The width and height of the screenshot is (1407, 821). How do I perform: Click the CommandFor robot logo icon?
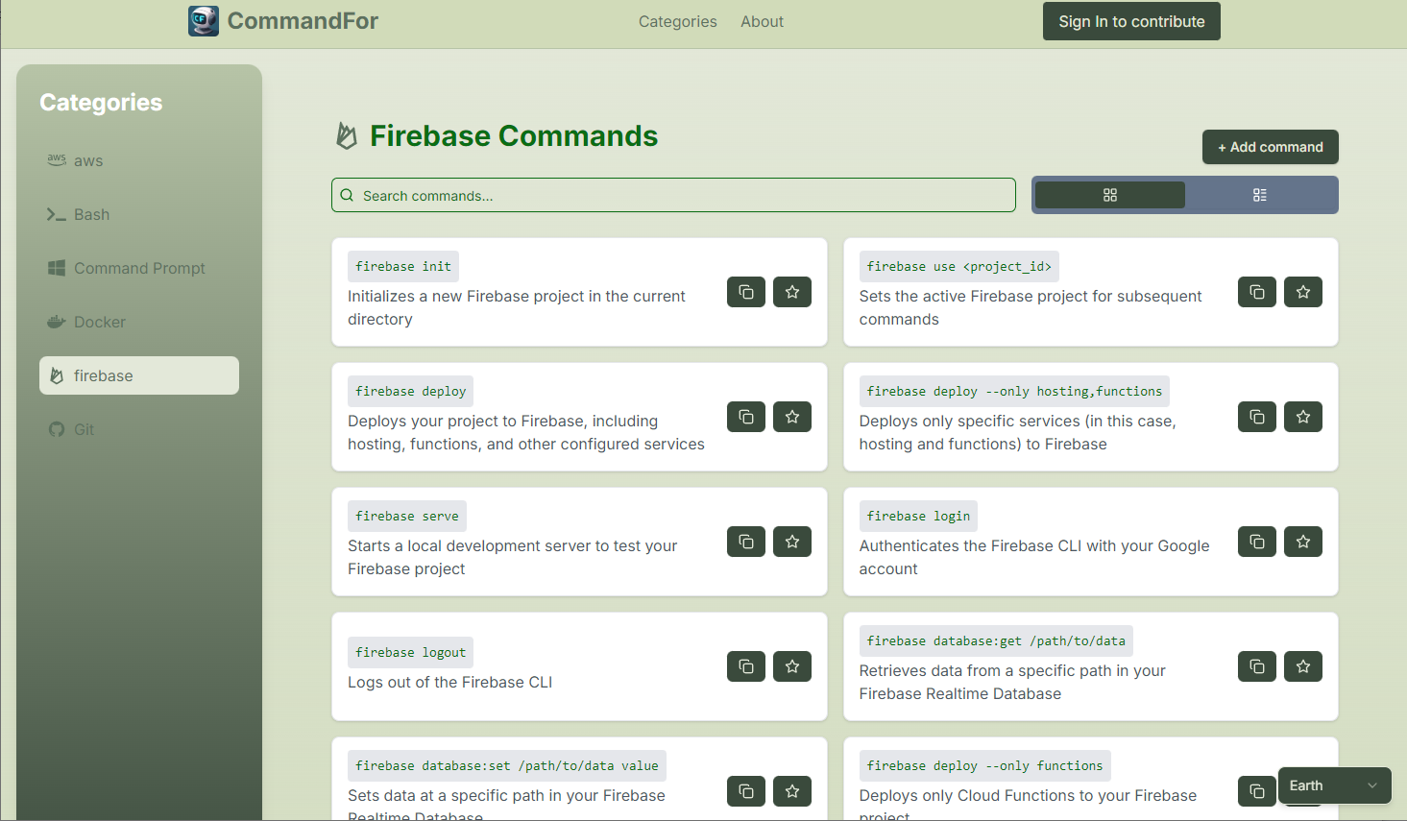(204, 21)
